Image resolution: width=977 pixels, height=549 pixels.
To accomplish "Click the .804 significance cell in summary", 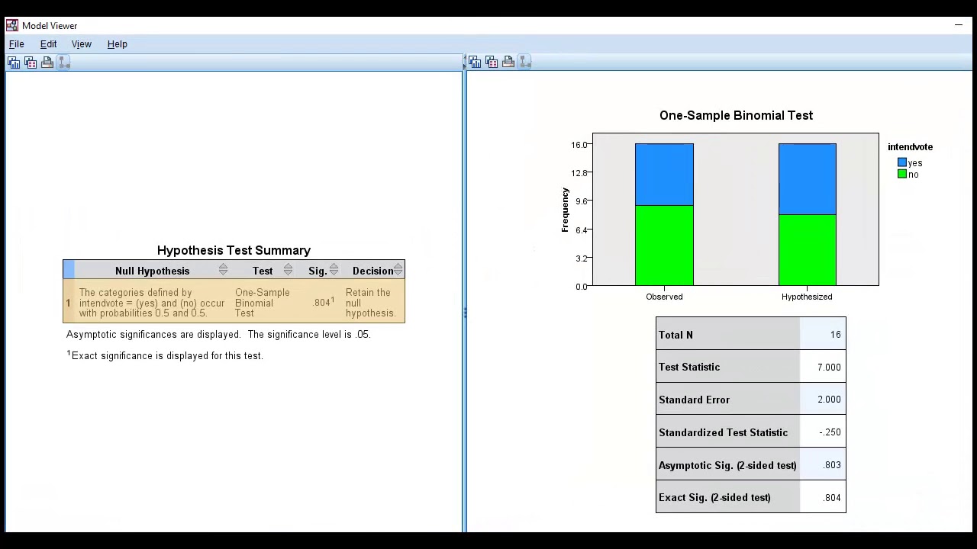I will pyautogui.click(x=324, y=302).
